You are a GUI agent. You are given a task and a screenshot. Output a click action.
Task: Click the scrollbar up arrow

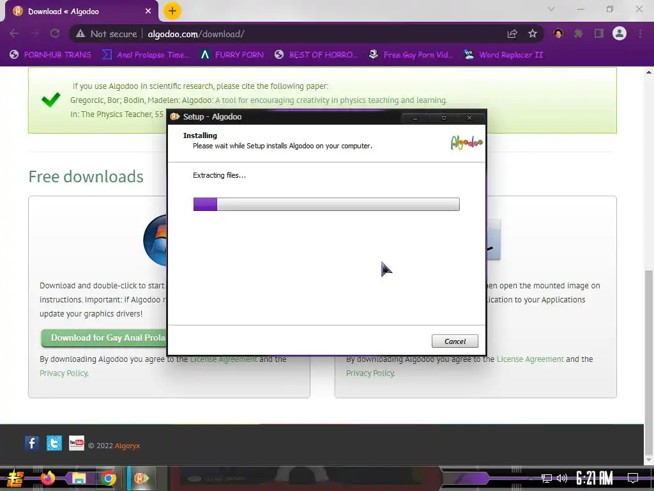click(x=649, y=72)
